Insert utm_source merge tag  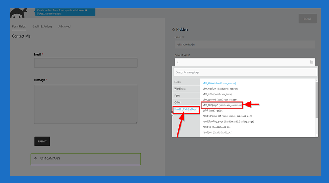coord(219,83)
